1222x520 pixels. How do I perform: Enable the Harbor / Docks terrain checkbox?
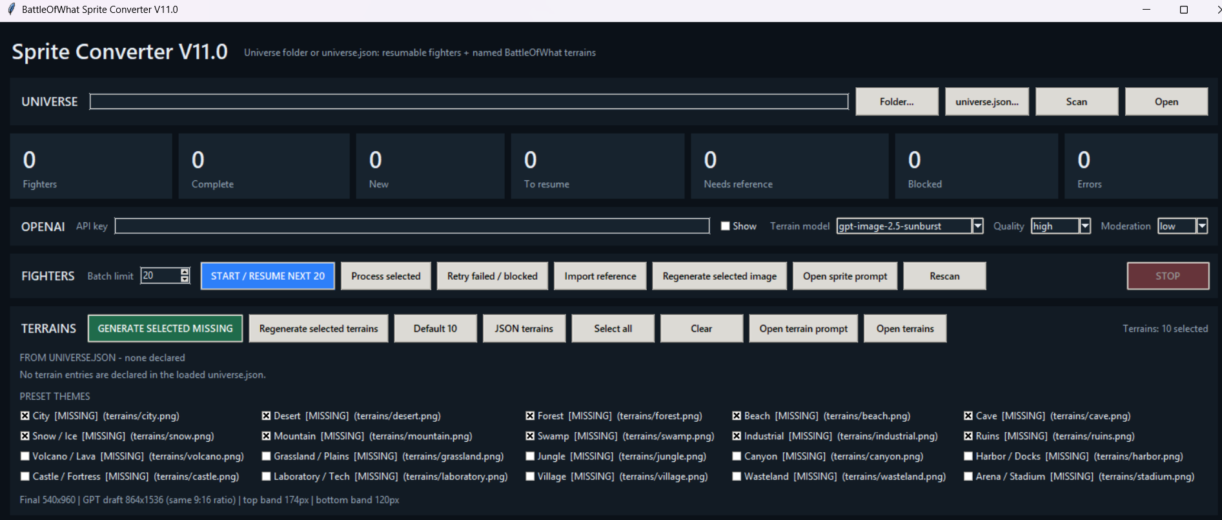click(968, 456)
